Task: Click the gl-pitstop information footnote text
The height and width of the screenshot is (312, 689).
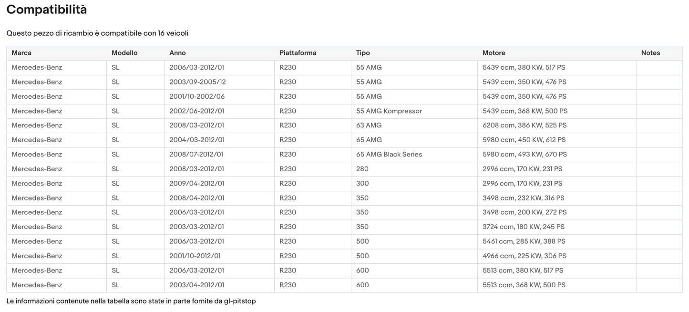Action: pyautogui.click(x=131, y=302)
